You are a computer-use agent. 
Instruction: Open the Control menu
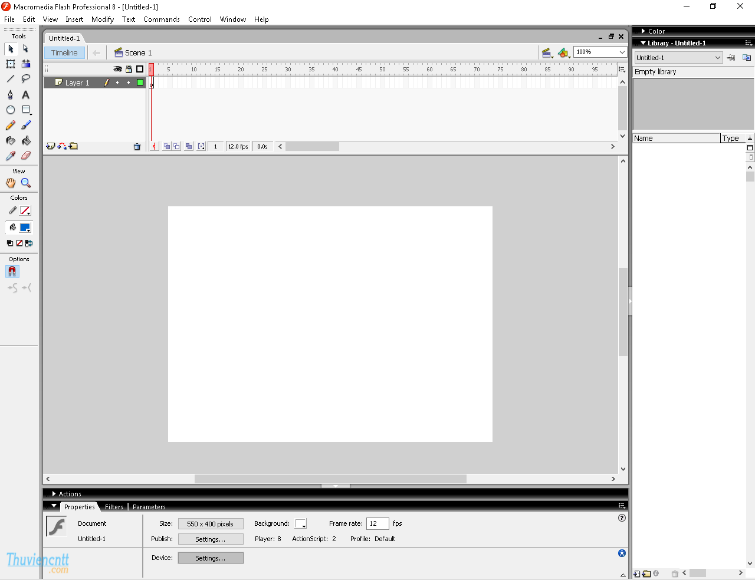point(200,19)
